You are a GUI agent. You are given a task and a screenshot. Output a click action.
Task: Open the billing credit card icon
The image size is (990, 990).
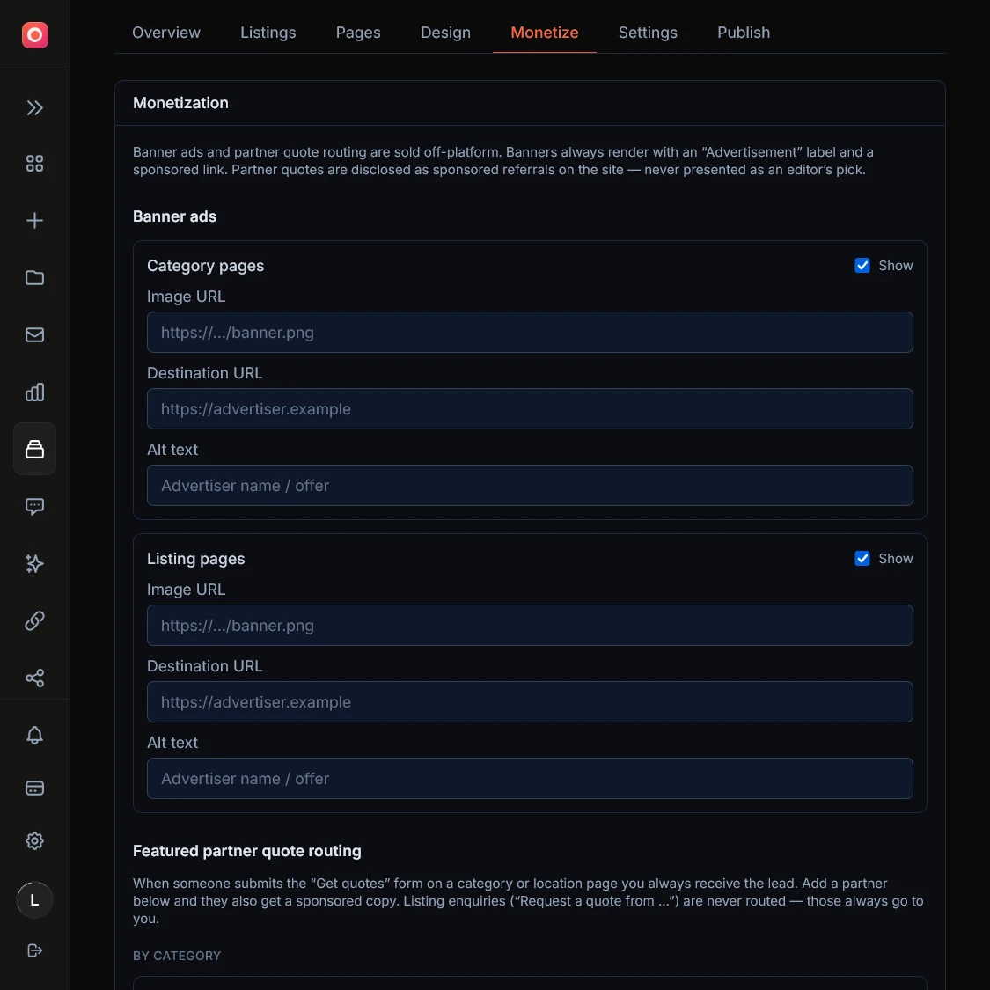point(34,788)
